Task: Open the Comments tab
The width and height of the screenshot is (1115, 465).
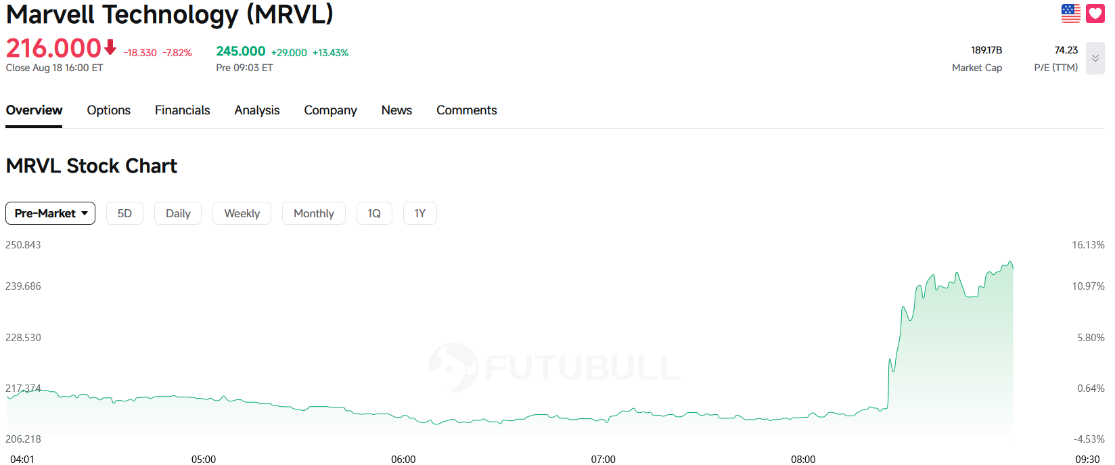Action: point(467,110)
